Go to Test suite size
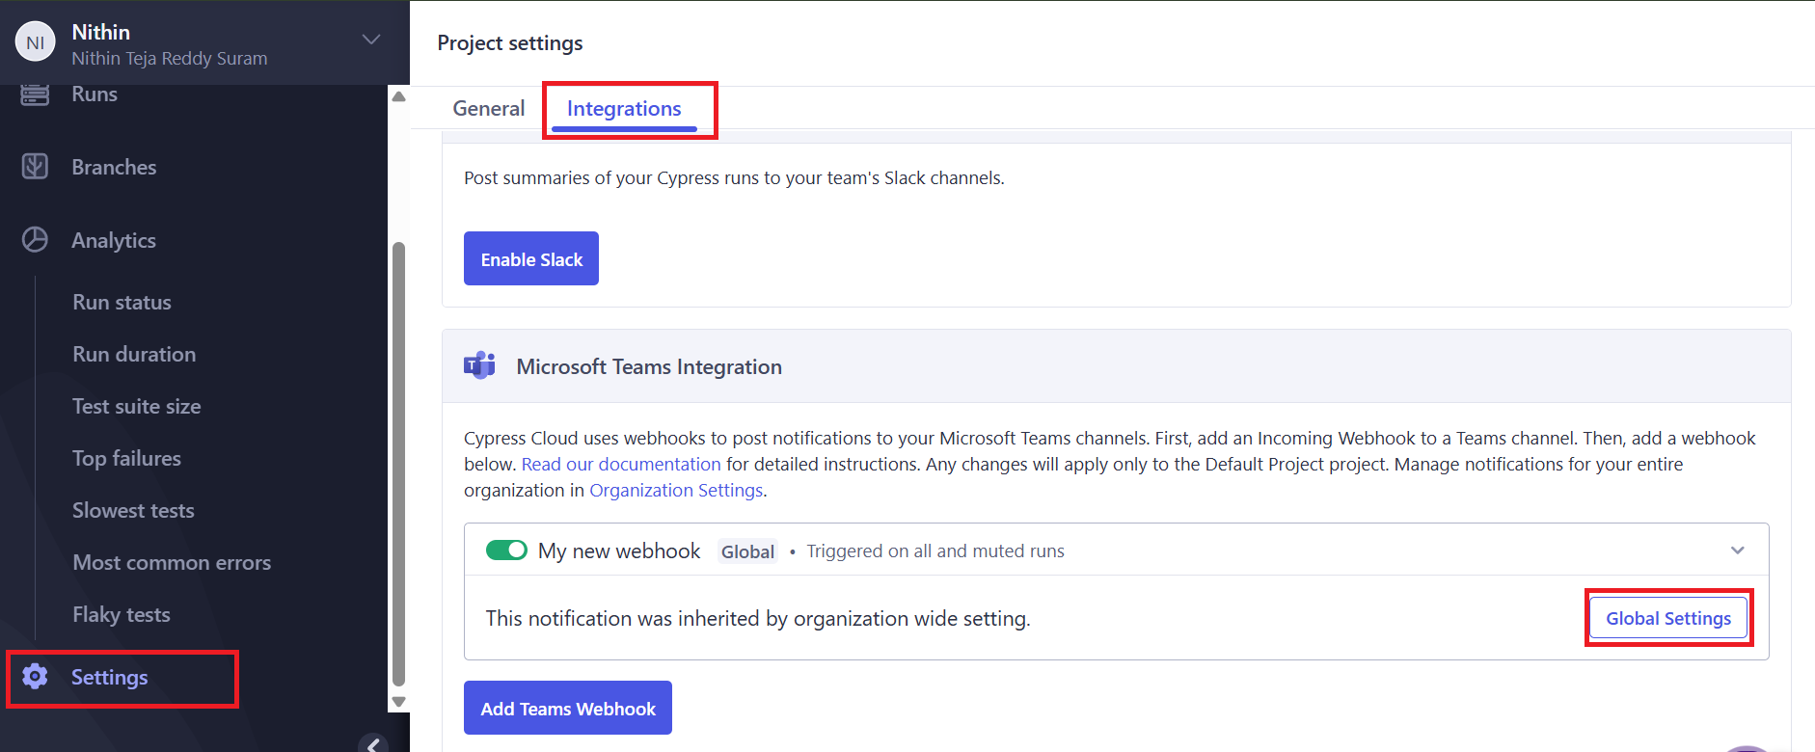 click(137, 406)
